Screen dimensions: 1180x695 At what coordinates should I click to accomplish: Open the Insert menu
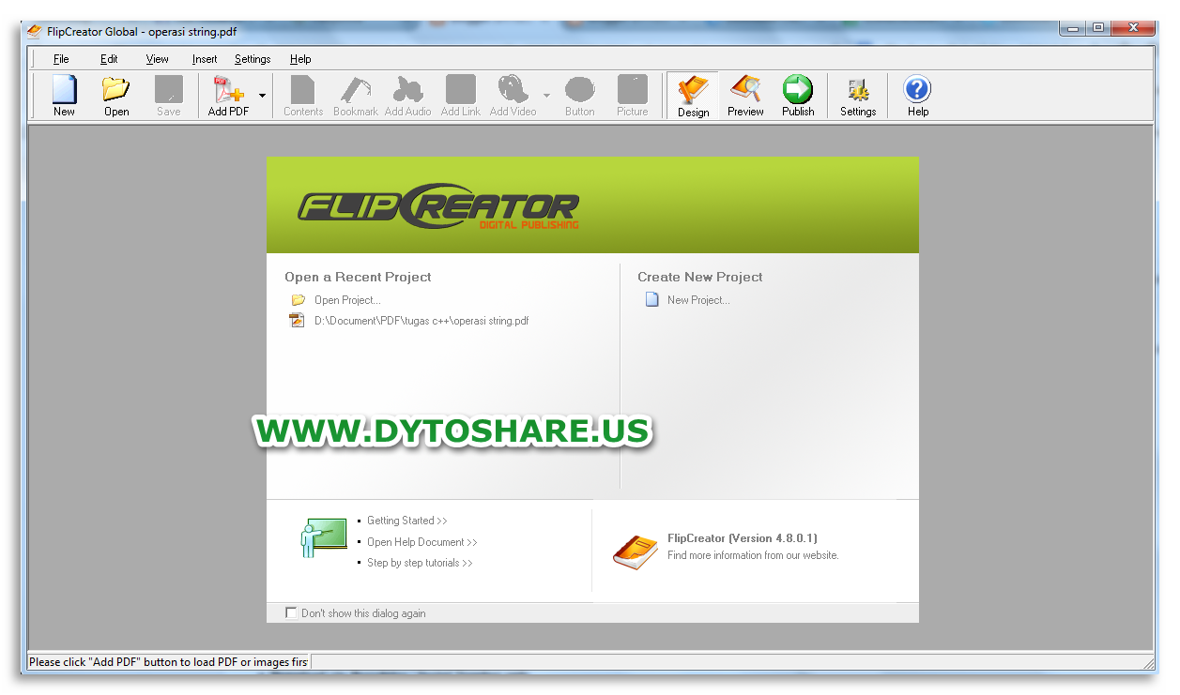coord(205,59)
